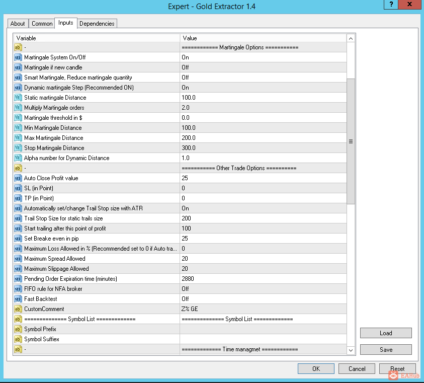Select the Time managmet separator value
Image resolution: width=424 pixels, height=383 pixels.
click(263, 349)
